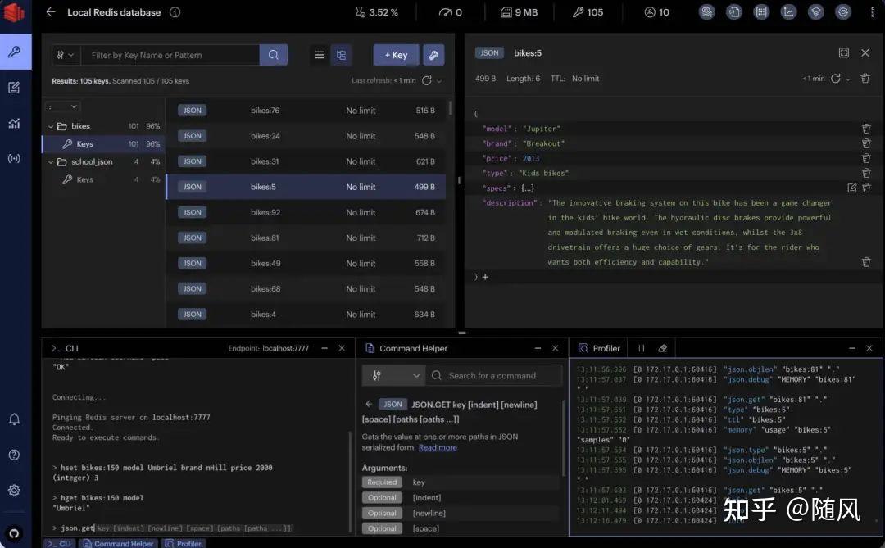Screen dimensions: 885x548
Task: Add a new JSON field with plus icon
Action: 485,277
